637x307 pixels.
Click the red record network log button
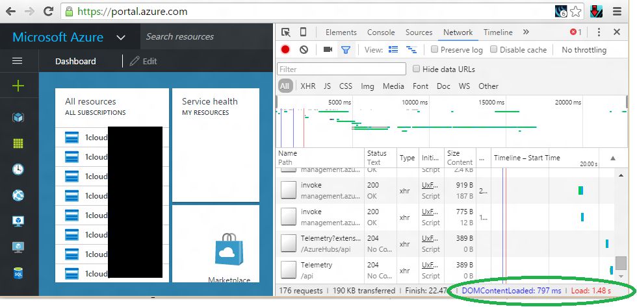285,49
